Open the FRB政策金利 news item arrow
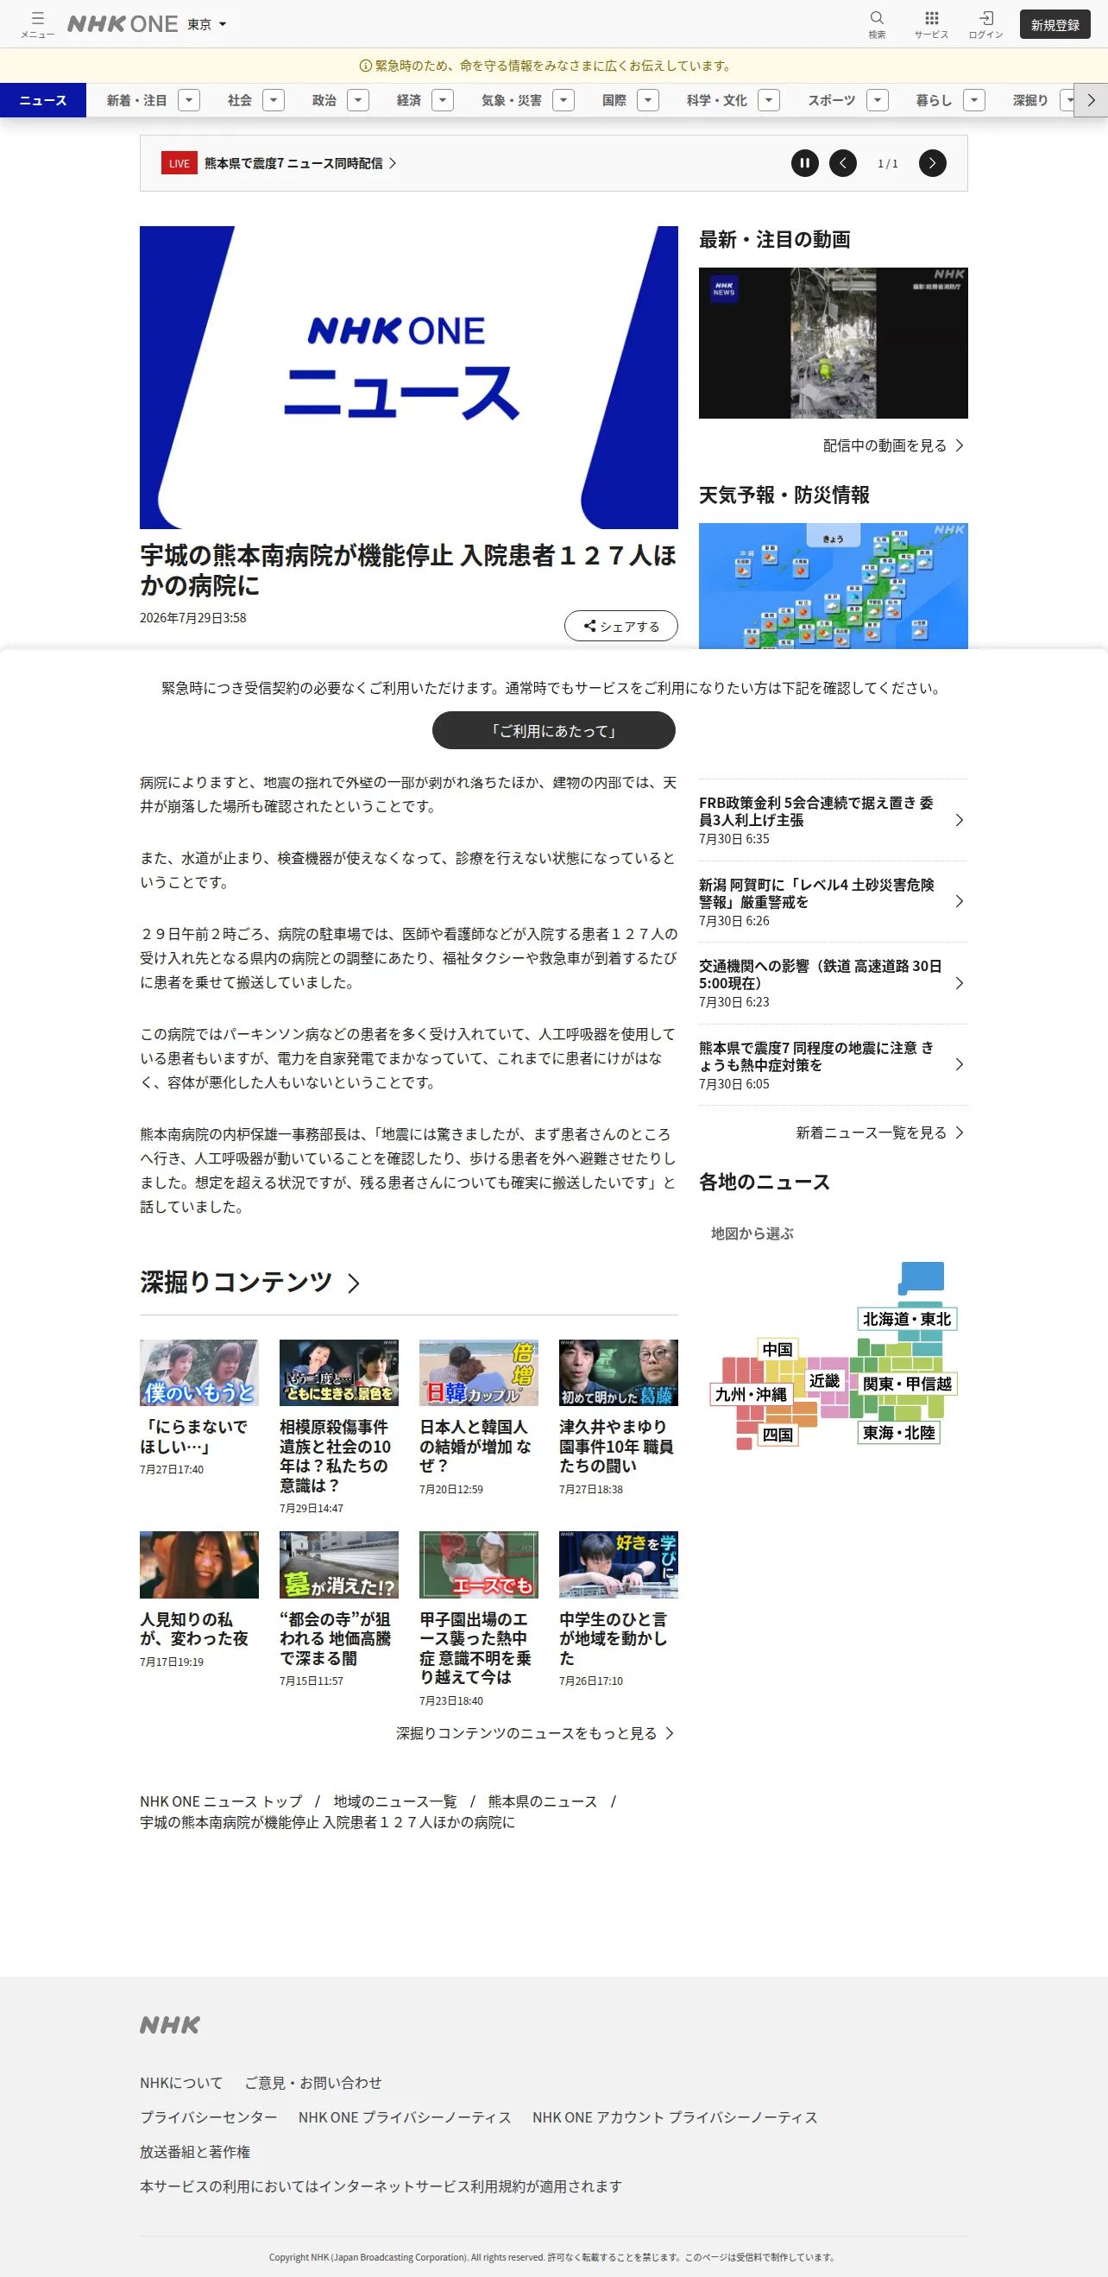This screenshot has height=2277, width=1108. (x=960, y=820)
